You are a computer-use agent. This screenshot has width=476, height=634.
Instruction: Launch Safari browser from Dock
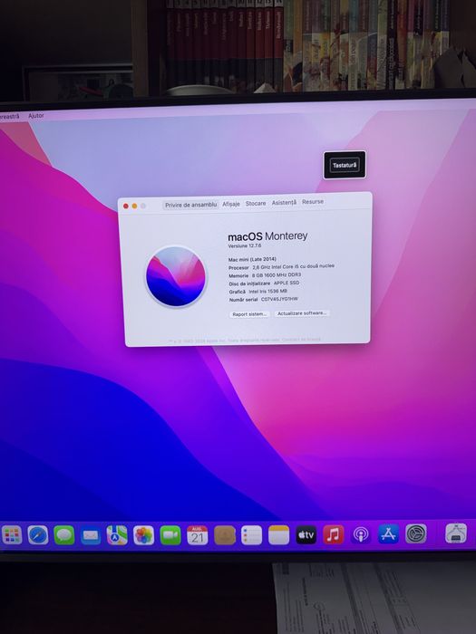coord(38,535)
